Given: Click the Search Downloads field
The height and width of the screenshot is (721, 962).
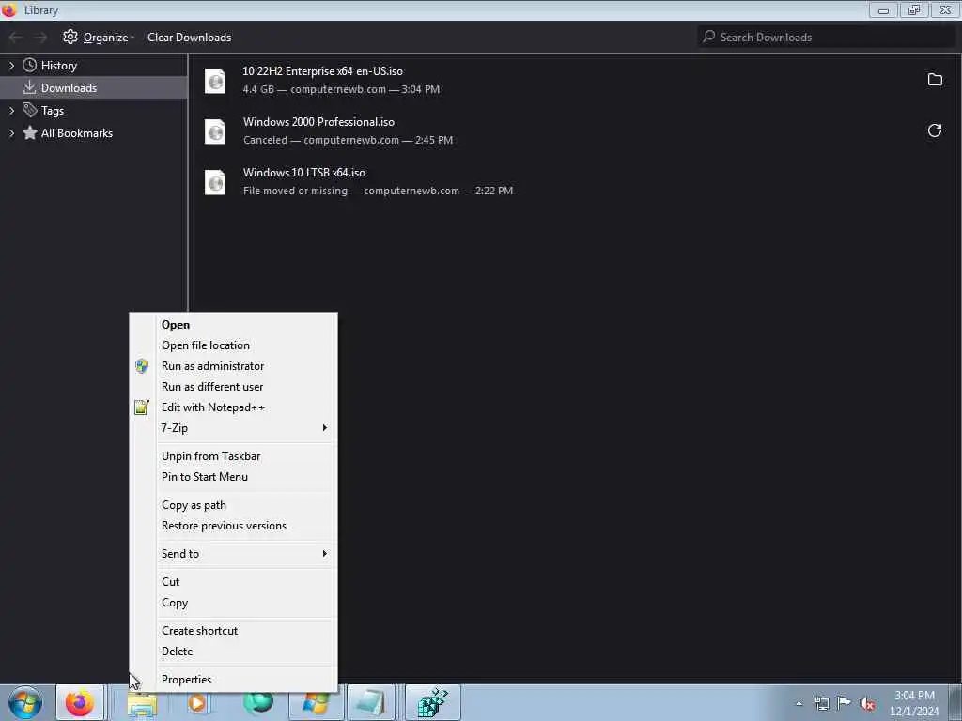Looking at the screenshot, I should [x=826, y=38].
